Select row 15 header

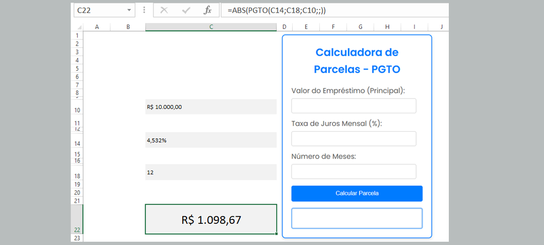(77, 154)
